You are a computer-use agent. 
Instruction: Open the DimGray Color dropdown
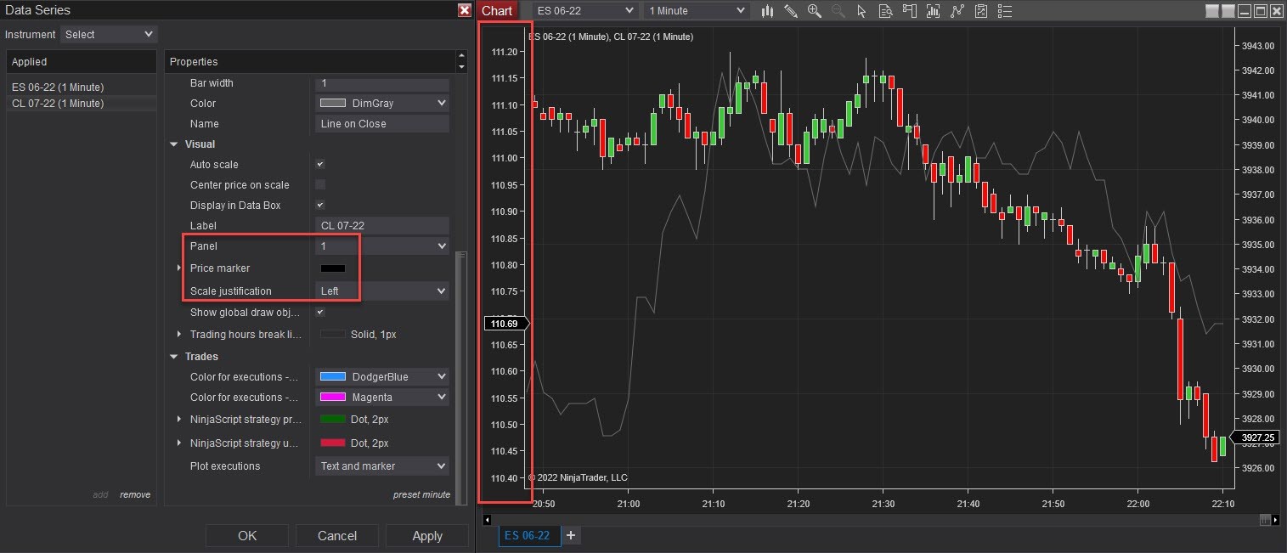click(381, 103)
